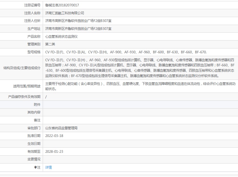The image size is (238, 177).
Task: Click the 型号规格 model list value
Action: coord(126,52)
